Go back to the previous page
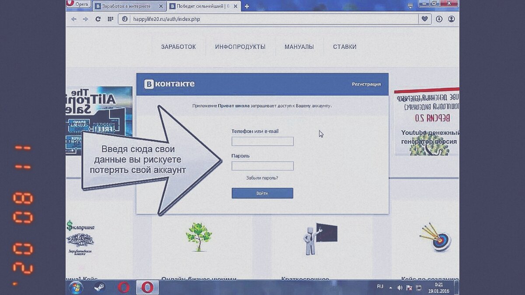 [x=73, y=19]
